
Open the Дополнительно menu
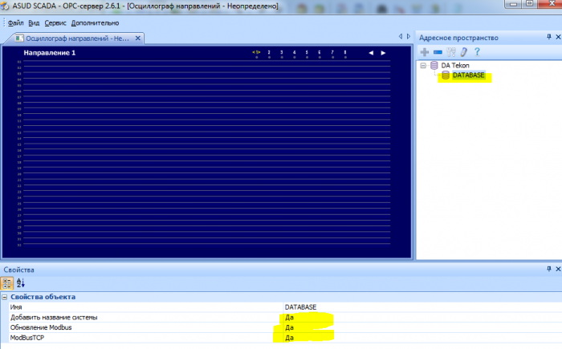click(x=95, y=23)
